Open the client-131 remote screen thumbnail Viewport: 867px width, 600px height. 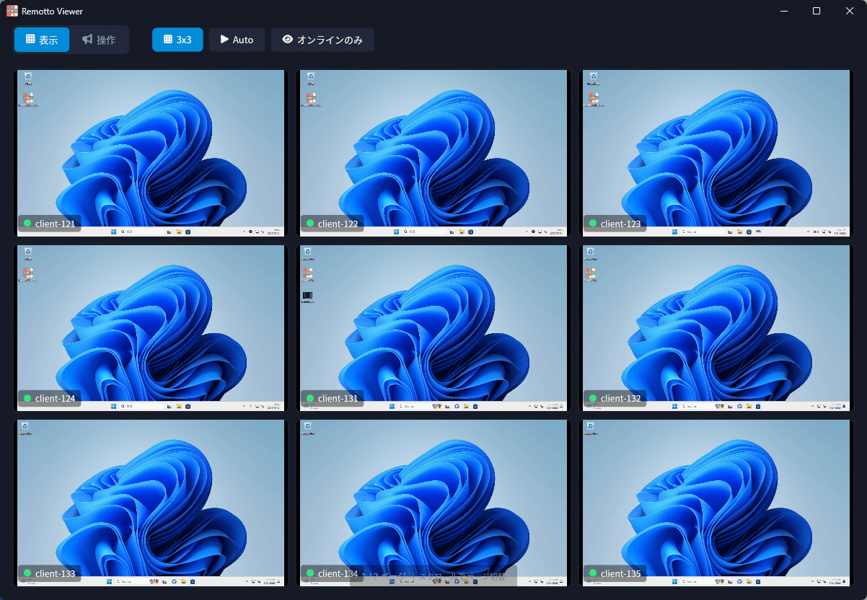(x=433, y=328)
